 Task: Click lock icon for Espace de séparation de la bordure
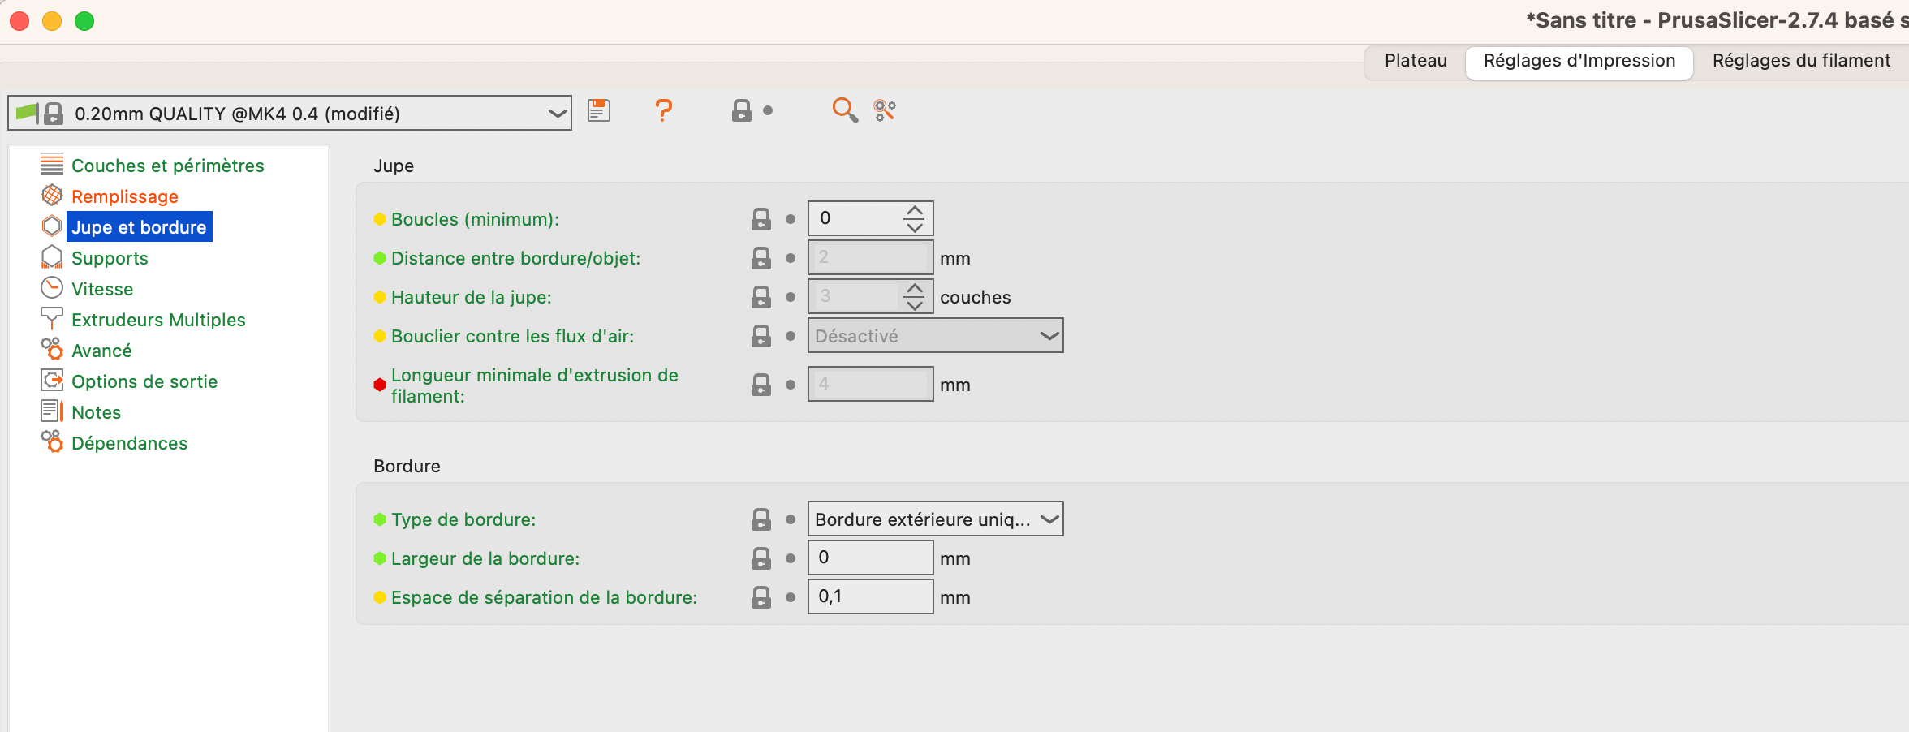(x=761, y=597)
